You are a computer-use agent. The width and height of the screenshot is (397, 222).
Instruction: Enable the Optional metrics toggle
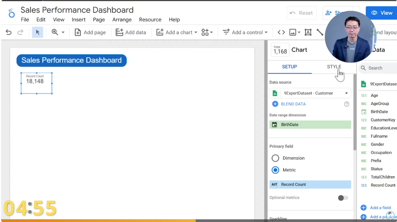click(343, 198)
